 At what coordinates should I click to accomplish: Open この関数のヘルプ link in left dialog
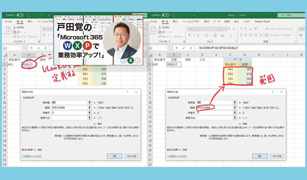(31, 156)
